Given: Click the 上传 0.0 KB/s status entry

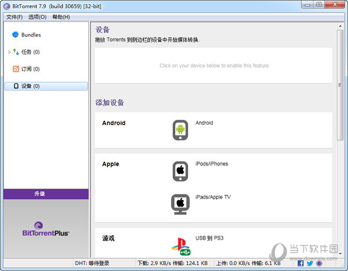Looking at the screenshot, I should [248, 263].
